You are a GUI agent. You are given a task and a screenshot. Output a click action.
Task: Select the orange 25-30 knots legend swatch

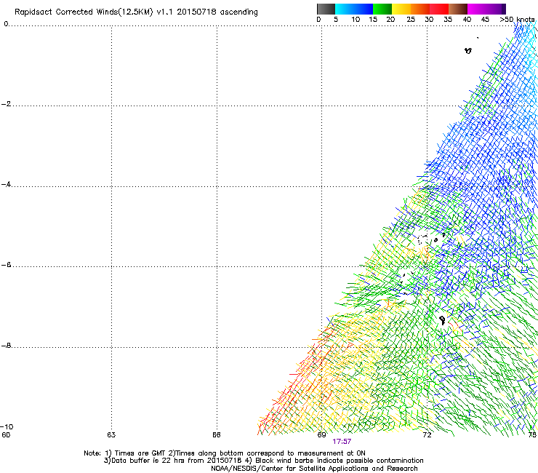point(420,9)
